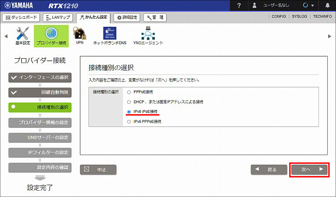Select the PPPoE接続 radio button
336x197 pixels.
tap(129, 92)
